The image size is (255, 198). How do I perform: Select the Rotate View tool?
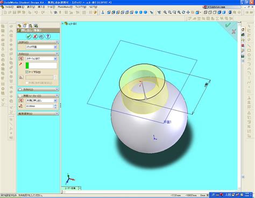(183, 12)
